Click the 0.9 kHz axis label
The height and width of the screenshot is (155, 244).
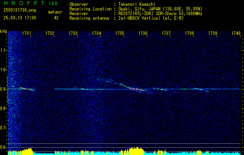click(x=3, y=89)
